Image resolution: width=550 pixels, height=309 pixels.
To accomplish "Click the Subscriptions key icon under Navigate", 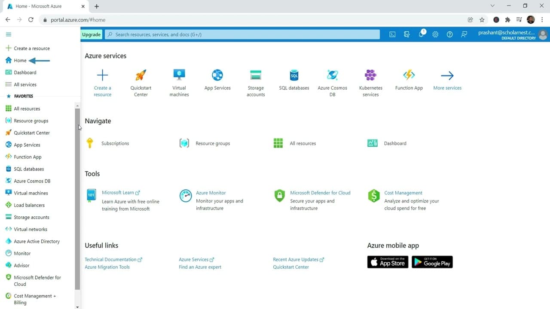I will 90,143.
